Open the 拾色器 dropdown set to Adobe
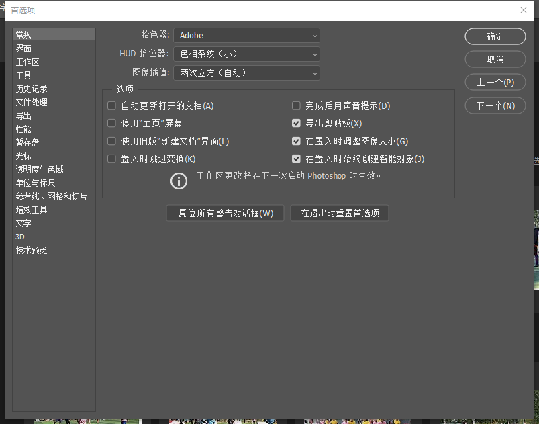 point(246,35)
